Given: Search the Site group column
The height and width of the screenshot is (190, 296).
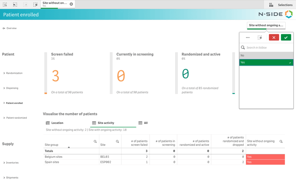Looking at the screenshot, I should point(95,142).
